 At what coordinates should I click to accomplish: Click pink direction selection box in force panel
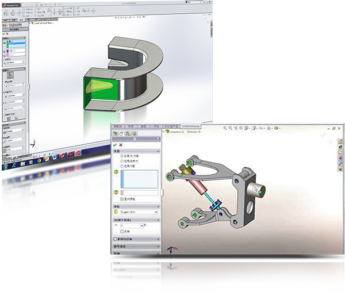[x=140, y=193]
